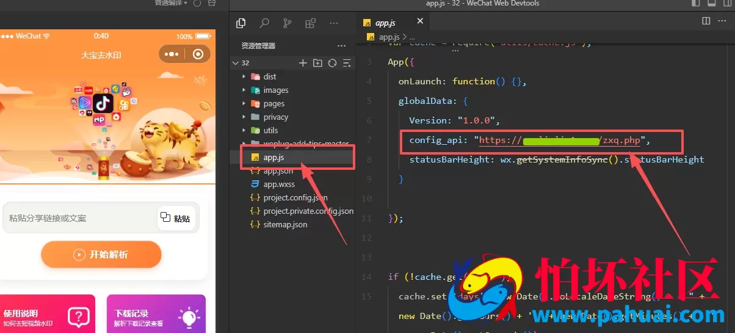Click the 粘贴 paste button
Screen dimensions: 735x333
tap(176, 218)
